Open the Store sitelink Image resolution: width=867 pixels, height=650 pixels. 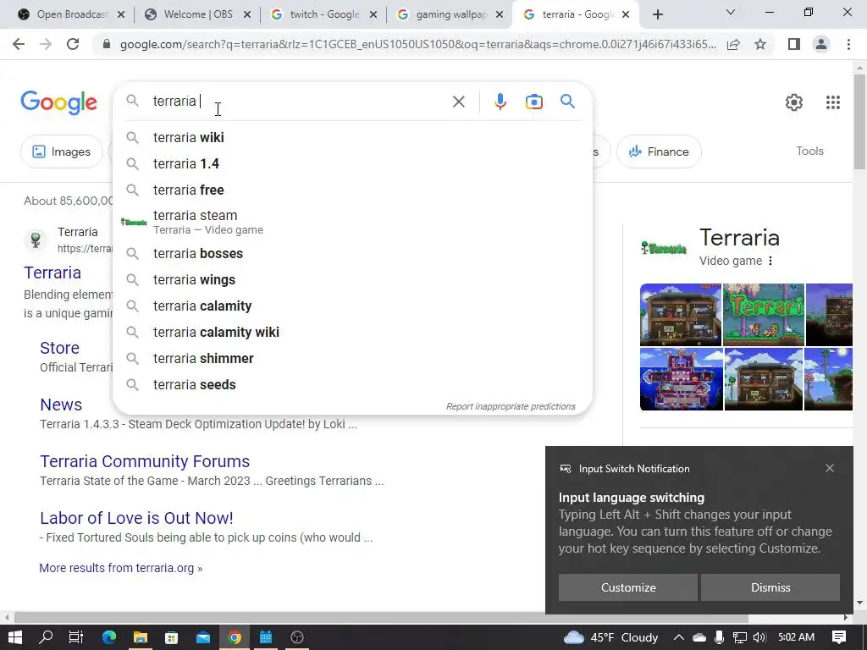point(59,348)
